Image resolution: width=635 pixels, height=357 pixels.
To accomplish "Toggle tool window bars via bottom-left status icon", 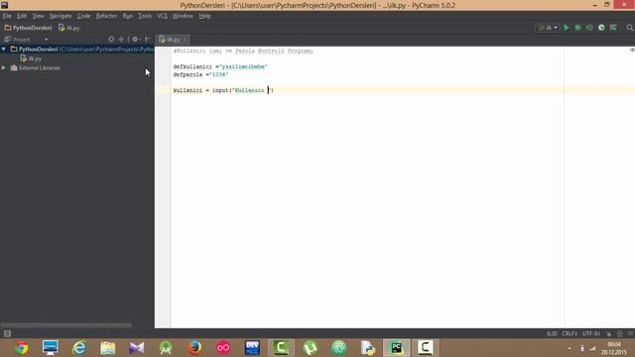I will [7, 333].
